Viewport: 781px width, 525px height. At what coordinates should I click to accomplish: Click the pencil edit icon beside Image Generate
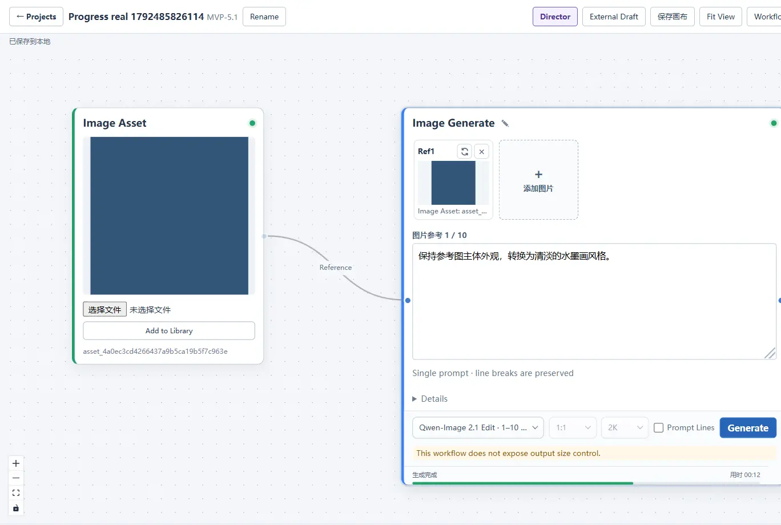(505, 123)
